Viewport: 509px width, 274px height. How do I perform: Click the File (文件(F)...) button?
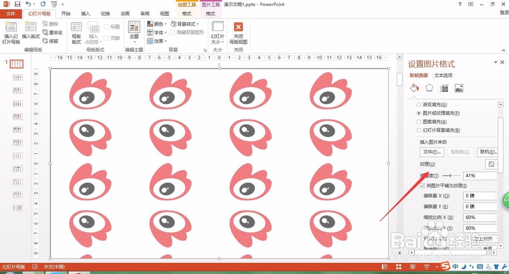pyautogui.click(x=432, y=152)
